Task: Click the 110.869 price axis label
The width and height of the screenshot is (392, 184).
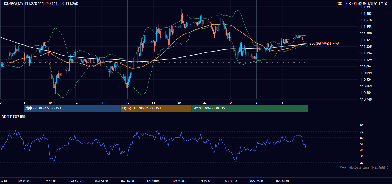Action: tap(366, 86)
